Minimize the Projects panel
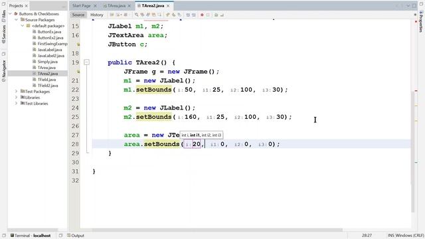425x239 pixels. (64, 6)
